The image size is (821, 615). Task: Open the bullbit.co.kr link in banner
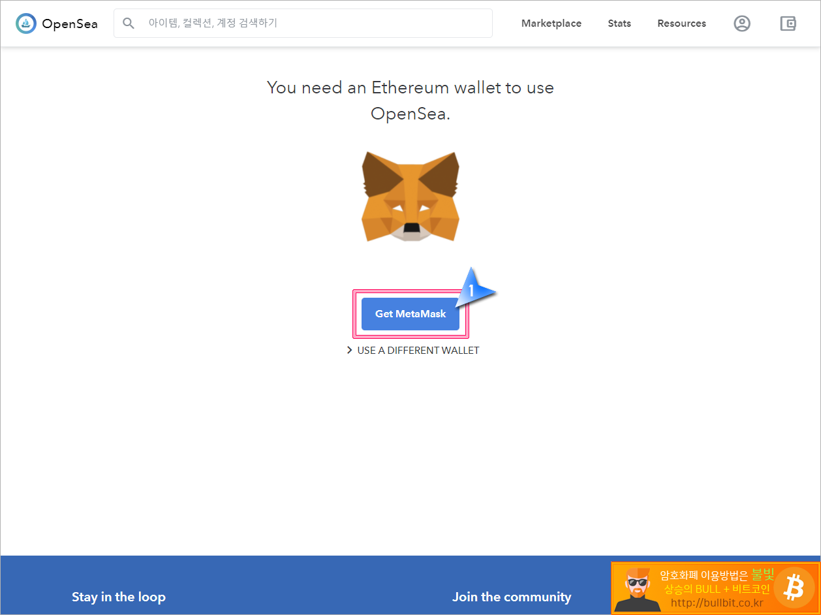click(x=717, y=603)
